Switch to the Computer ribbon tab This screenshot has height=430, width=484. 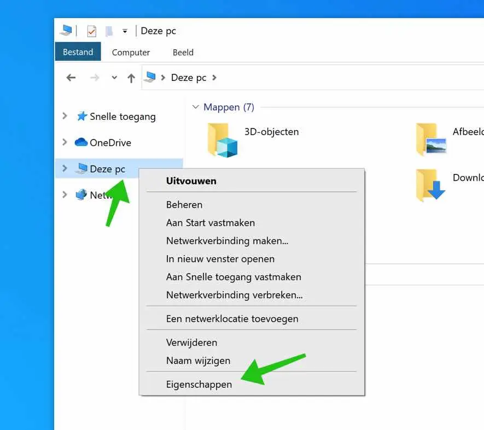point(131,53)
